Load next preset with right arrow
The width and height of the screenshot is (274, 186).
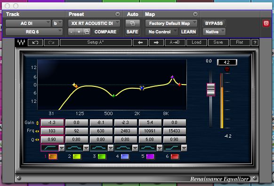coord(156,43)
